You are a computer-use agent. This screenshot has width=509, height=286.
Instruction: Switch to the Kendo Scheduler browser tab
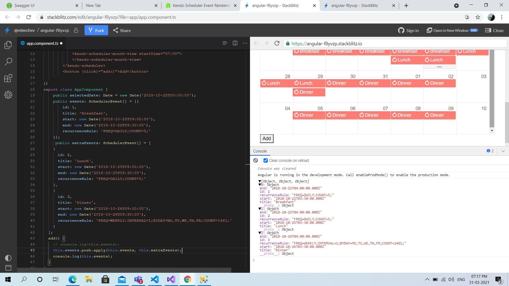(201, 6)
